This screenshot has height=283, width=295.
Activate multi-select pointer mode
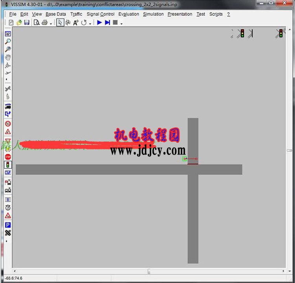[68, 22]
